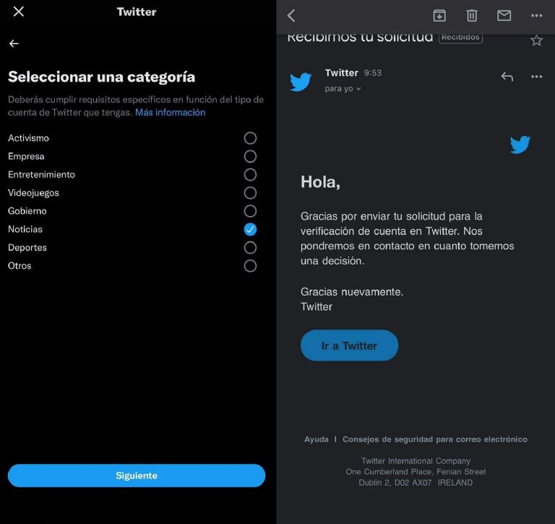Open message-level three dots menu
The image size is (555, 524).
click(x=537, y=77)
